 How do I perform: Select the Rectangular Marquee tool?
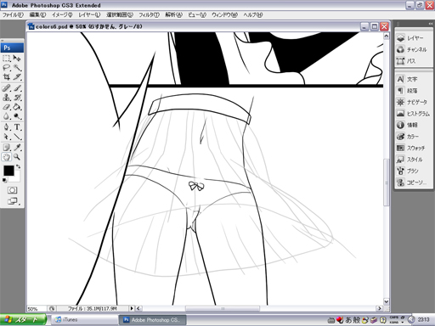[7, 59]
